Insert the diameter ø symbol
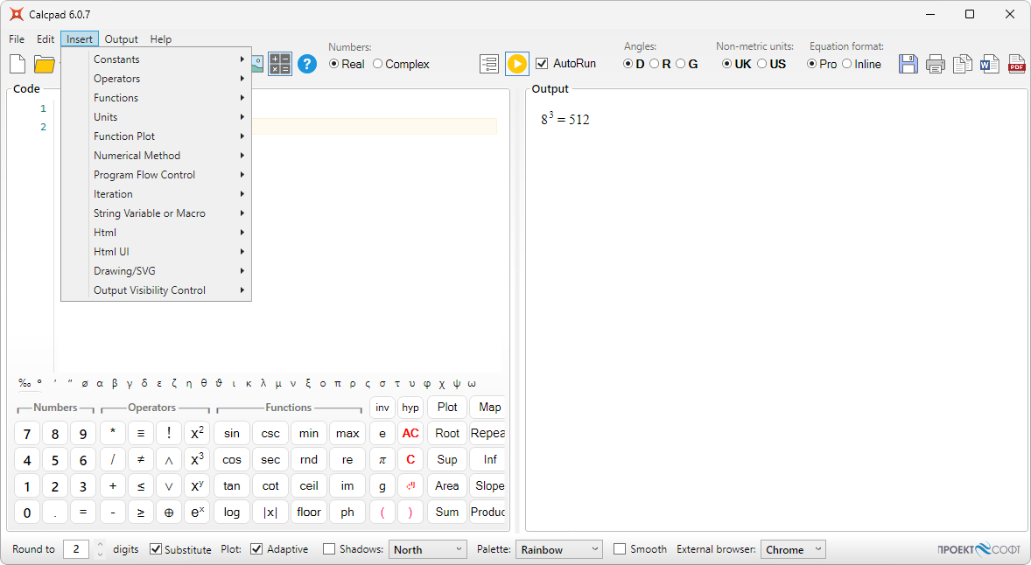This screenshot has width=1031, height=565. click(x=85, y=383)
